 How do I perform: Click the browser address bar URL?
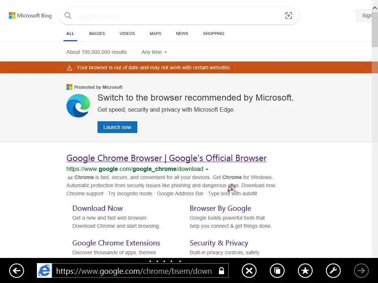pyautogui.click(x=134, y=271)
